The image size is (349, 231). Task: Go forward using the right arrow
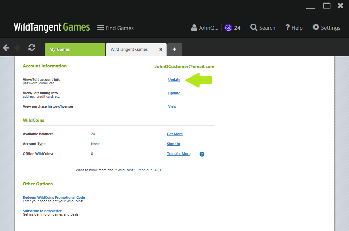[x=17, y=48]
